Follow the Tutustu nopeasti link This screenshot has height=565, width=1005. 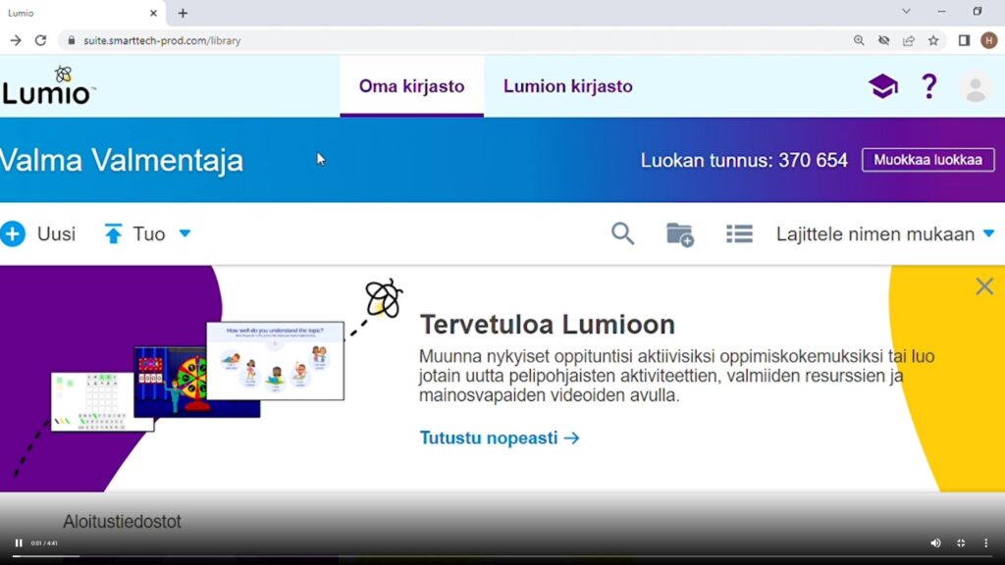[499, 437]
